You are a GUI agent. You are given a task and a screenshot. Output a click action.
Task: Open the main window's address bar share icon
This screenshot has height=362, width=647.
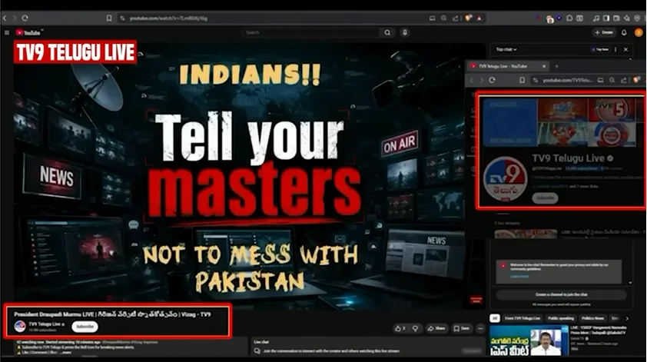pos(456,18)
